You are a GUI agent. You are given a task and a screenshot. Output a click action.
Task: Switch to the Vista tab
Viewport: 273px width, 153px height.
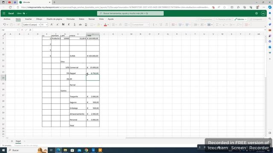[x=102, y=19]
